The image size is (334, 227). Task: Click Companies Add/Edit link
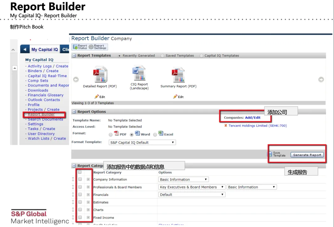(253, 118)
